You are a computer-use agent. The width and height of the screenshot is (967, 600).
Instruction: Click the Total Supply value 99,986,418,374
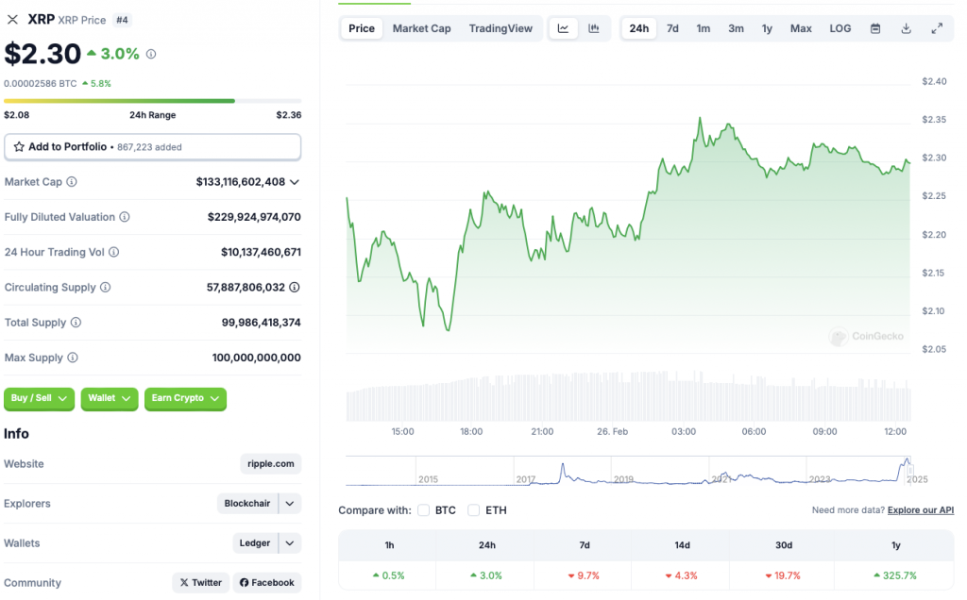pyautogui.click(x=262, y=323)
